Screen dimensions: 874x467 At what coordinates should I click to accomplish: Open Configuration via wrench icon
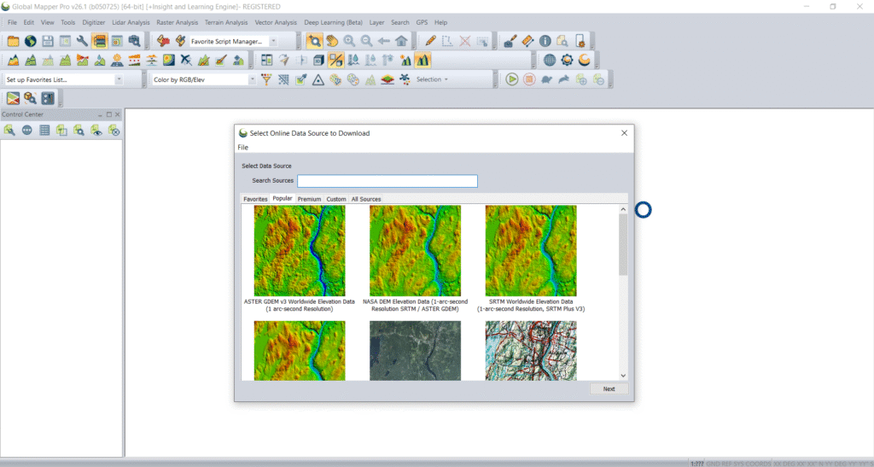click(x=83, y=41)
